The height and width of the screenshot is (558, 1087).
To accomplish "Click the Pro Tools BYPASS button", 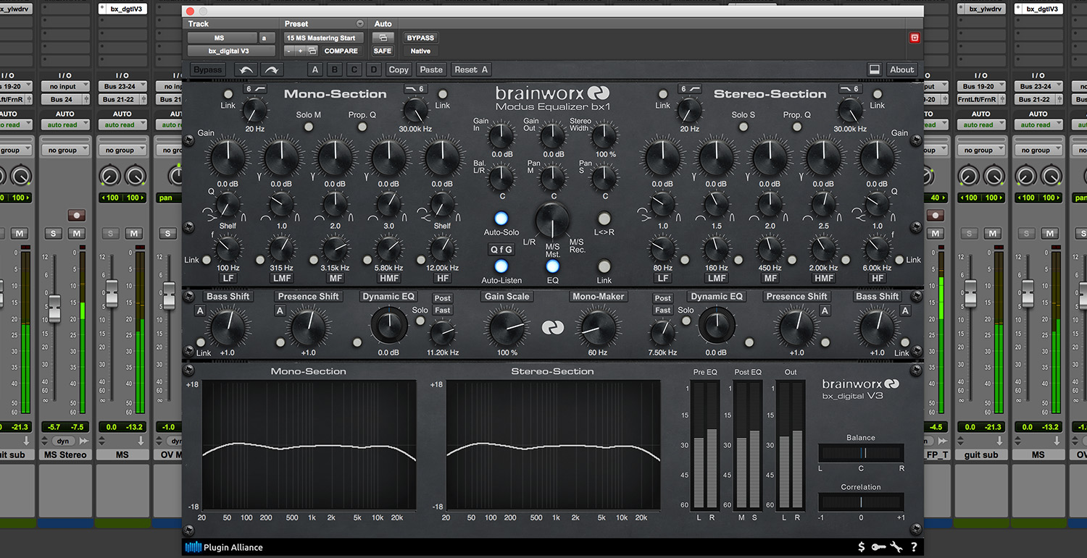I will point(420,38).
